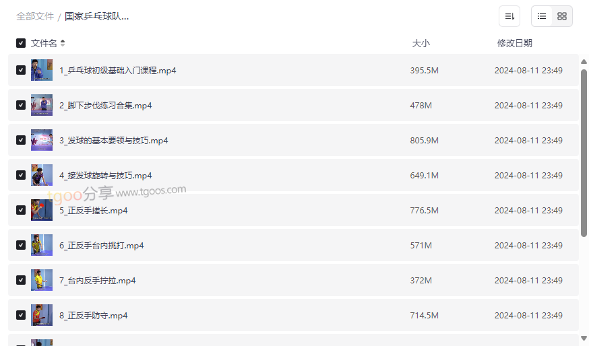Switch to grid view icon
Screen dimensions: 589x346
pyautogui.click(x=562, y=16)
